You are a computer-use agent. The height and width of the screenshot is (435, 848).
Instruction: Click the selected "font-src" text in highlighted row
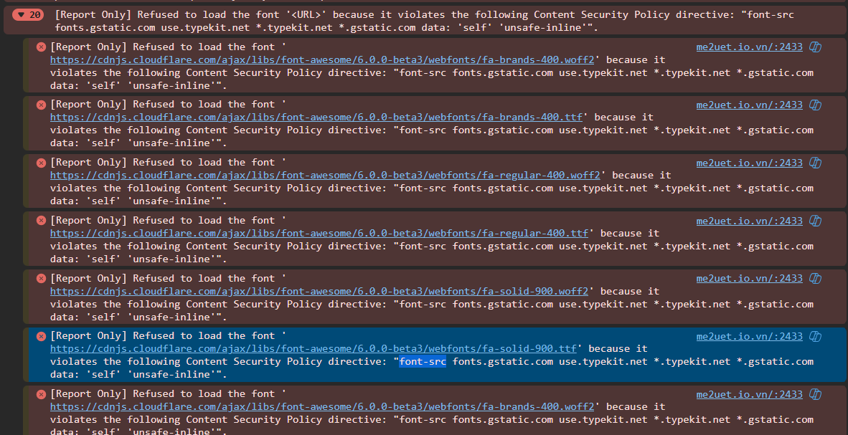[423, 362]
